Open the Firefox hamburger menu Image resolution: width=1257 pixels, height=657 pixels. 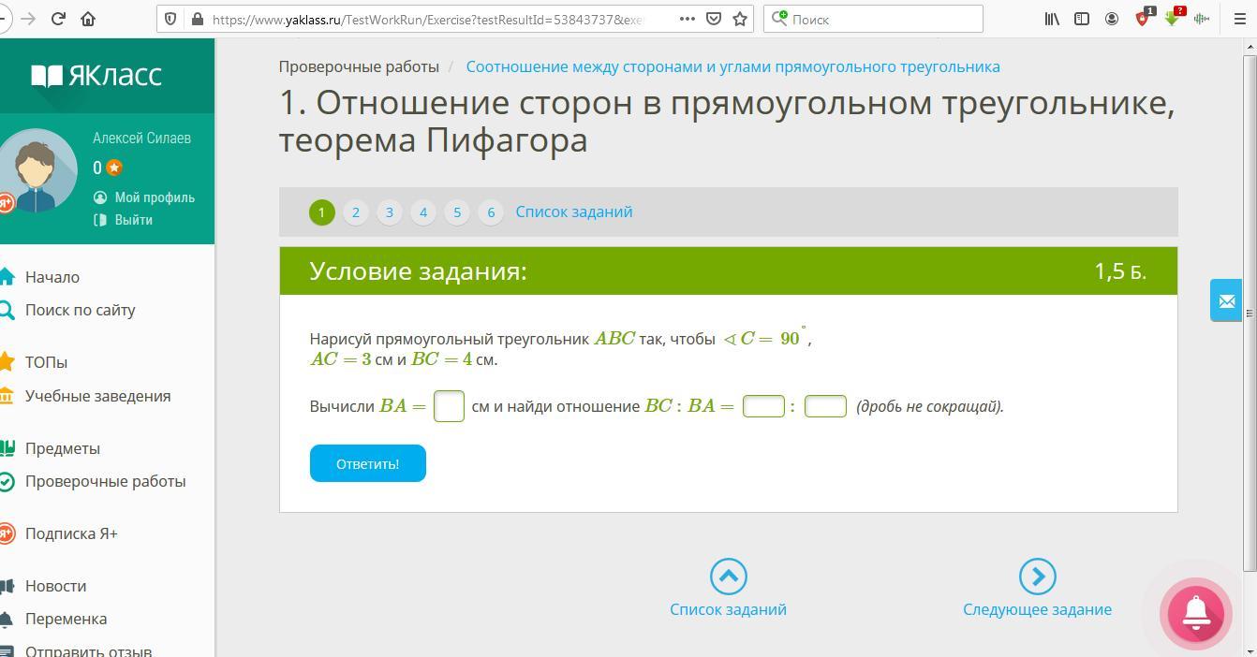point(1239,19)
